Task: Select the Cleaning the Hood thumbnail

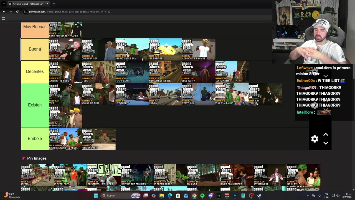Action: pyautogui.click(x=65, y=72)
